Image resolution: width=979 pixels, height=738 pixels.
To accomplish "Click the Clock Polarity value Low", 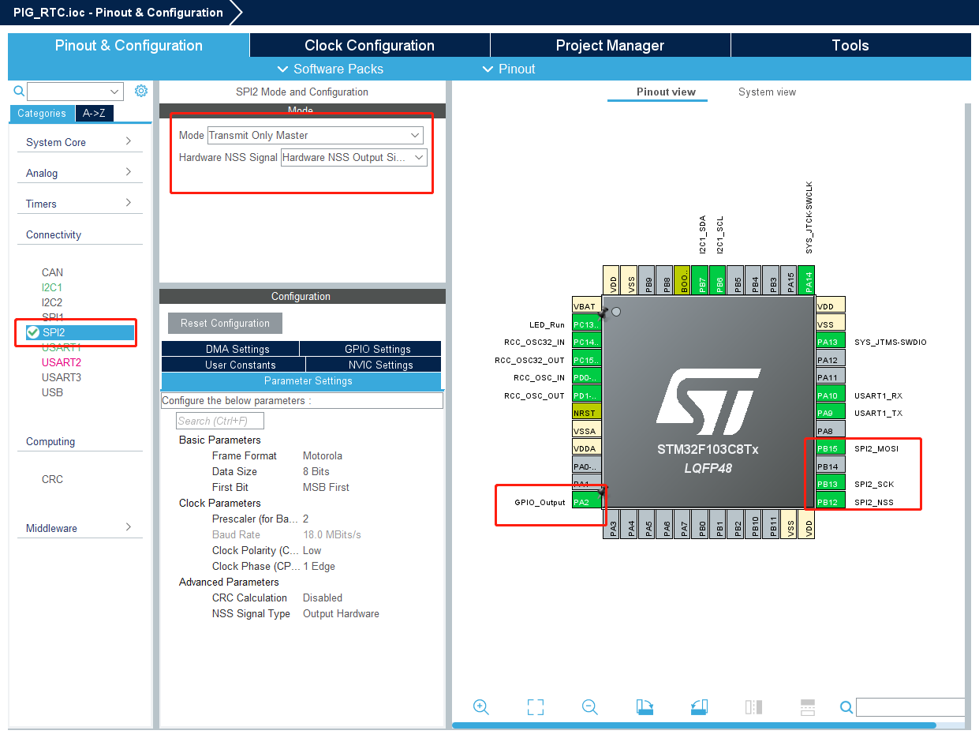I will [312, 550].
